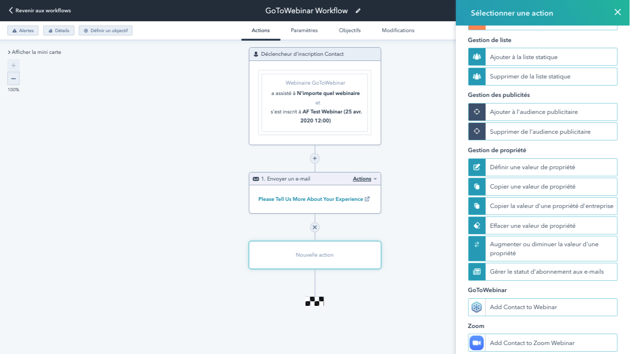Switch to the Actions tab
This screenshot has height=354, width=630.
pyautogui.click(x=260, y=30)
